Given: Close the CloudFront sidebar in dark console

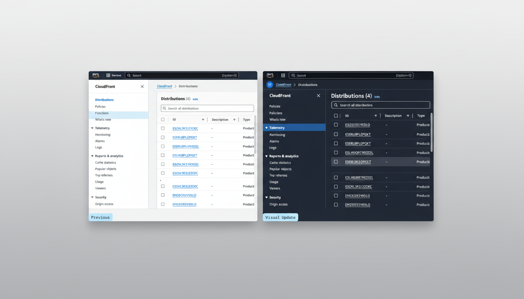Looking at the screenshot, I should coord(319,96).
